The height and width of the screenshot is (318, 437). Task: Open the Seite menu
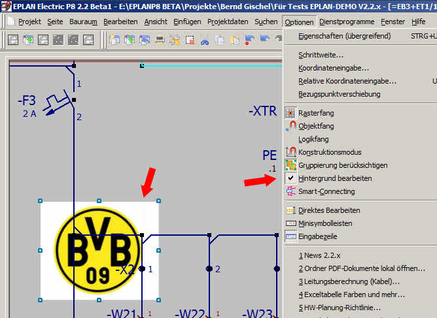tap(55, 22)
